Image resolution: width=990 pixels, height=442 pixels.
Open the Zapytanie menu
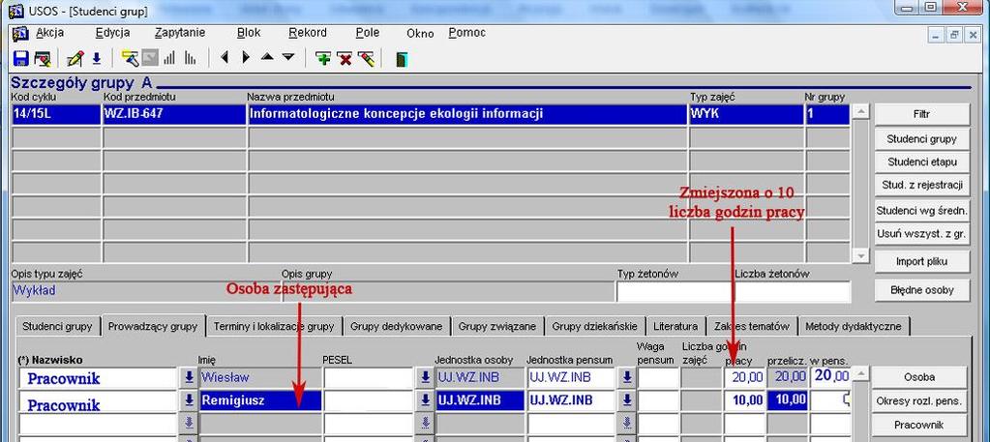(180, 33)
